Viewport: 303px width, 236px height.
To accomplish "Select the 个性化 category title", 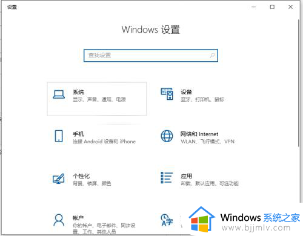I will pyautogui.click(x=81, y=176).
